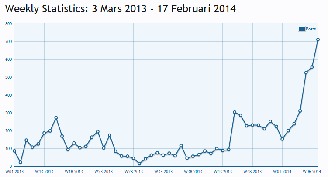This screenshot has width=328, height=177.
Task: Click the W33 2013 x-axis label
Action: pos(163,172)
